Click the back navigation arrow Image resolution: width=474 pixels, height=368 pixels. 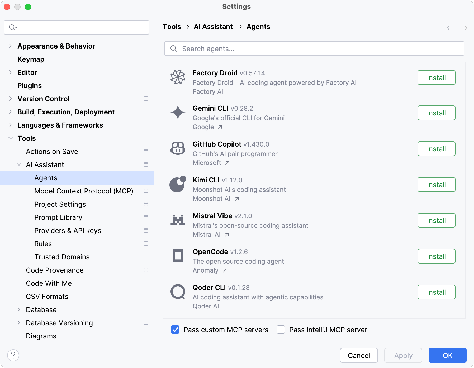tap(450, 28)
